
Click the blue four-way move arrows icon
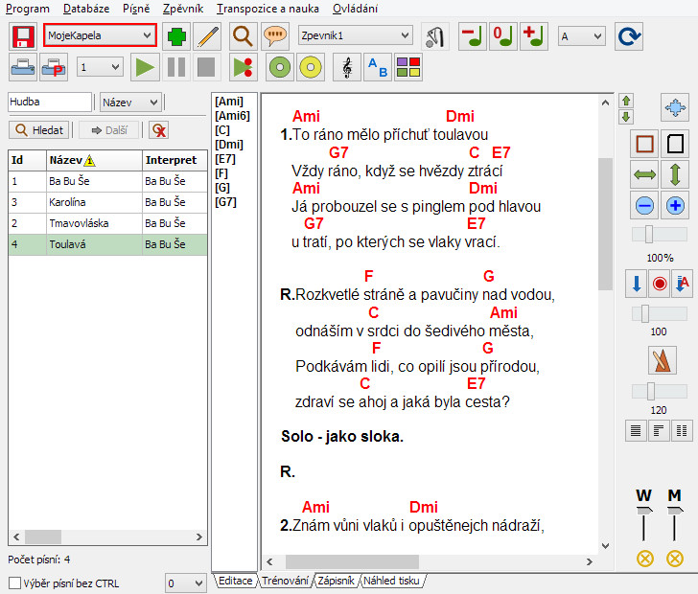click(675, 107)
